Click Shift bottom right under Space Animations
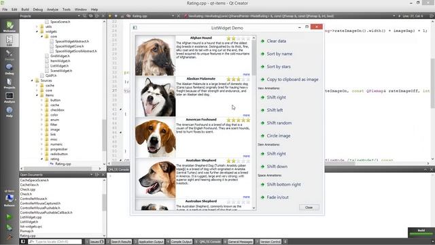Image resolution: width=435 pixels, height=245 pixels. (x=283, y=184)
